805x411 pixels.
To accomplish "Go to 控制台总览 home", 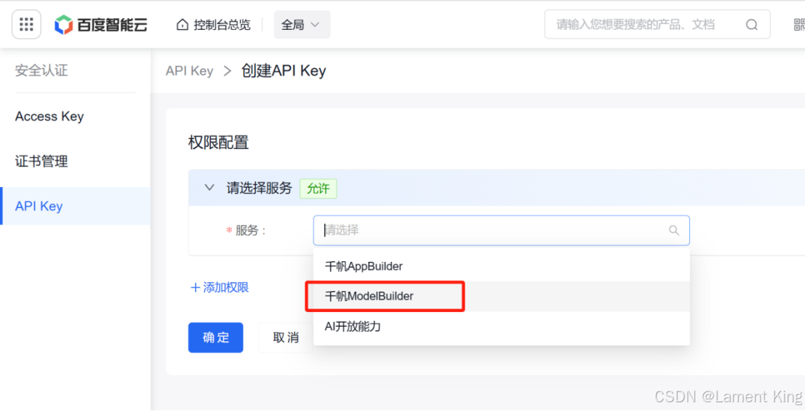I will (x=214, y=25).
